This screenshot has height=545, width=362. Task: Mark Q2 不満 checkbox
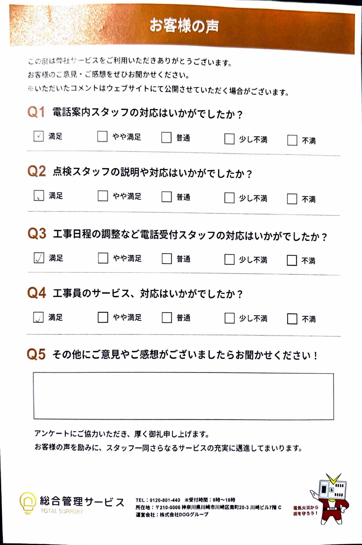tap(292, 199)
